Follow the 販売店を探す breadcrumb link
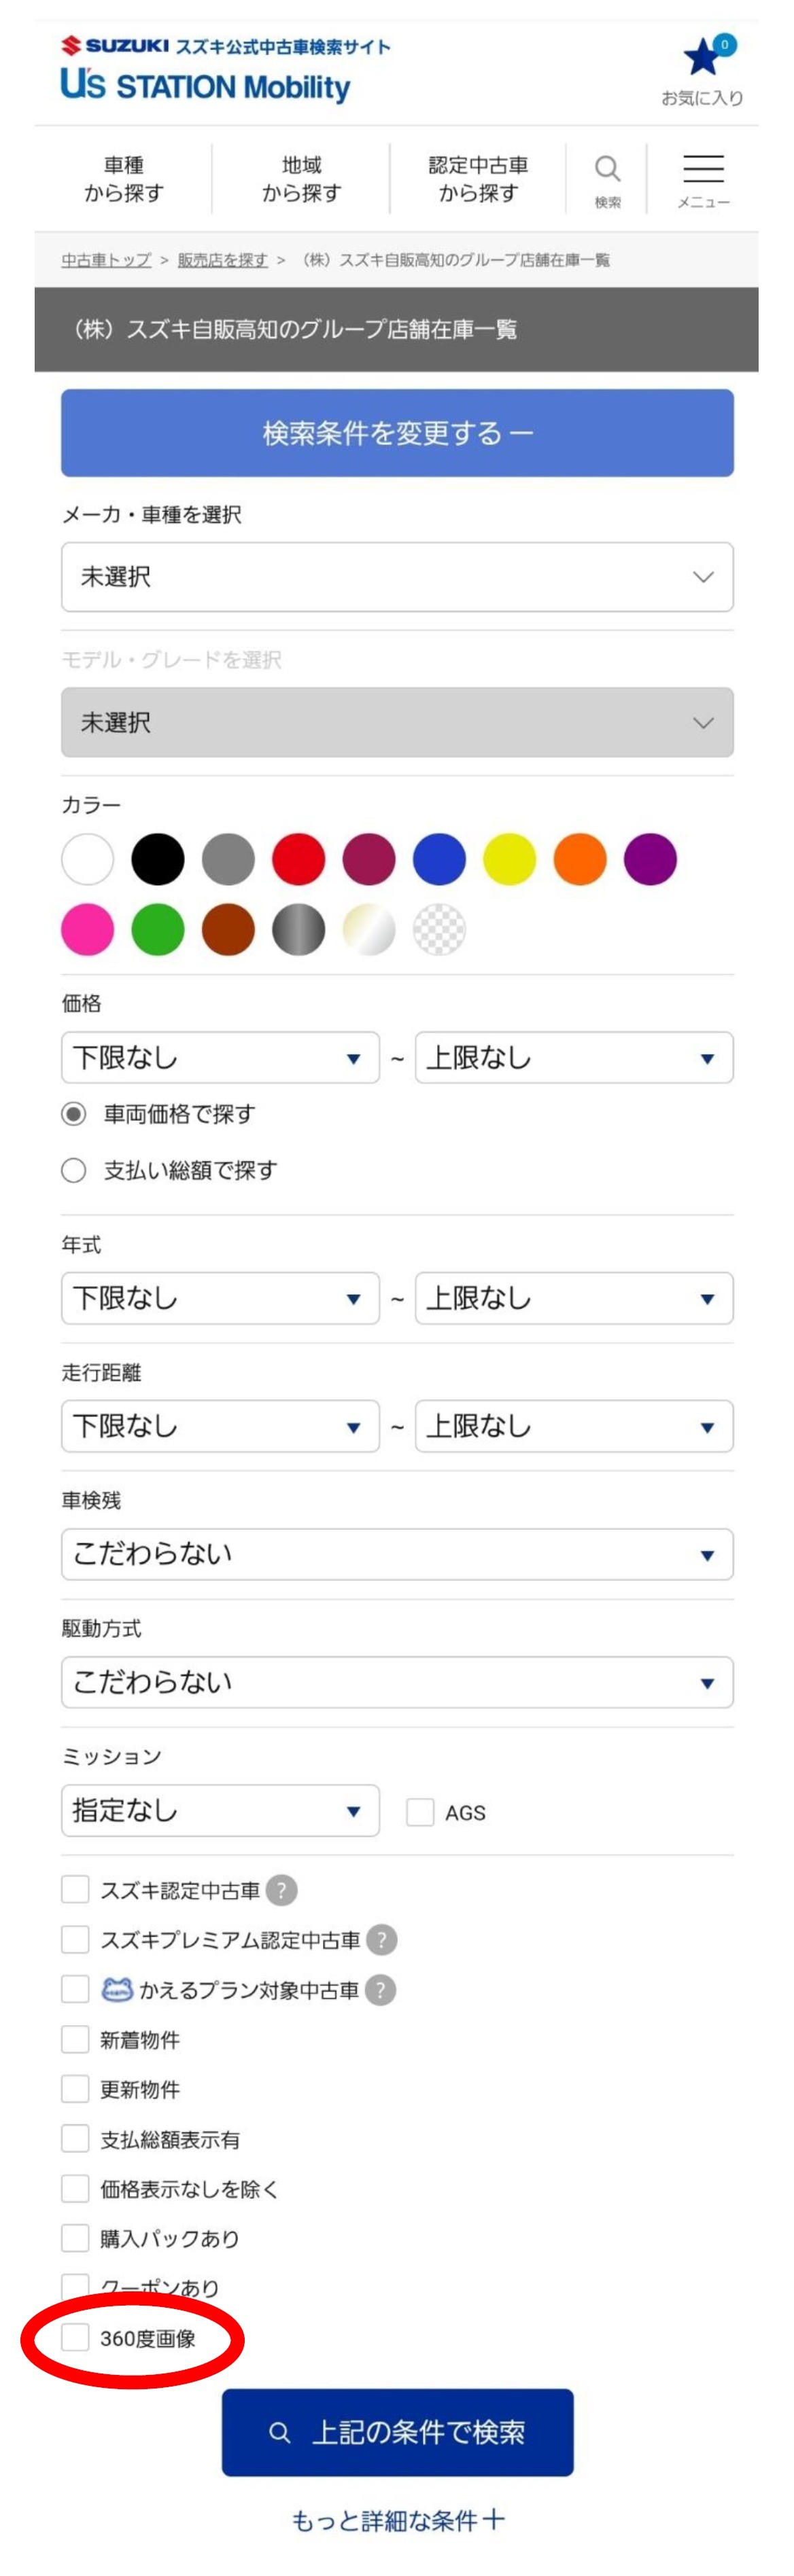The image size is (794, 2576). coord(222,260)
